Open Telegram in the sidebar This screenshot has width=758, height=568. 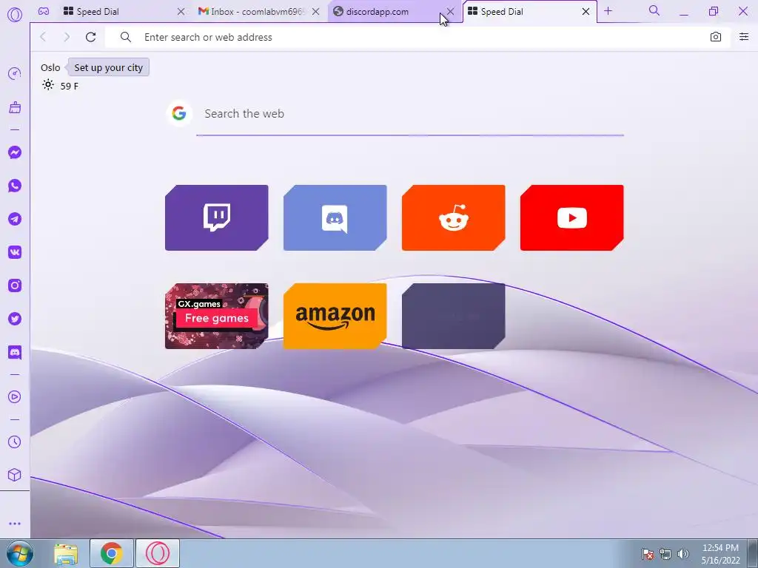pyautogui.click(x=15, y=219)
